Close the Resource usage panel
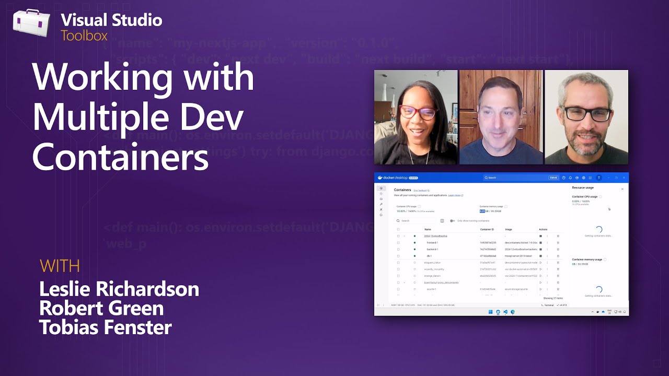This screenshot has width=669, height=376. click(622, 189)
